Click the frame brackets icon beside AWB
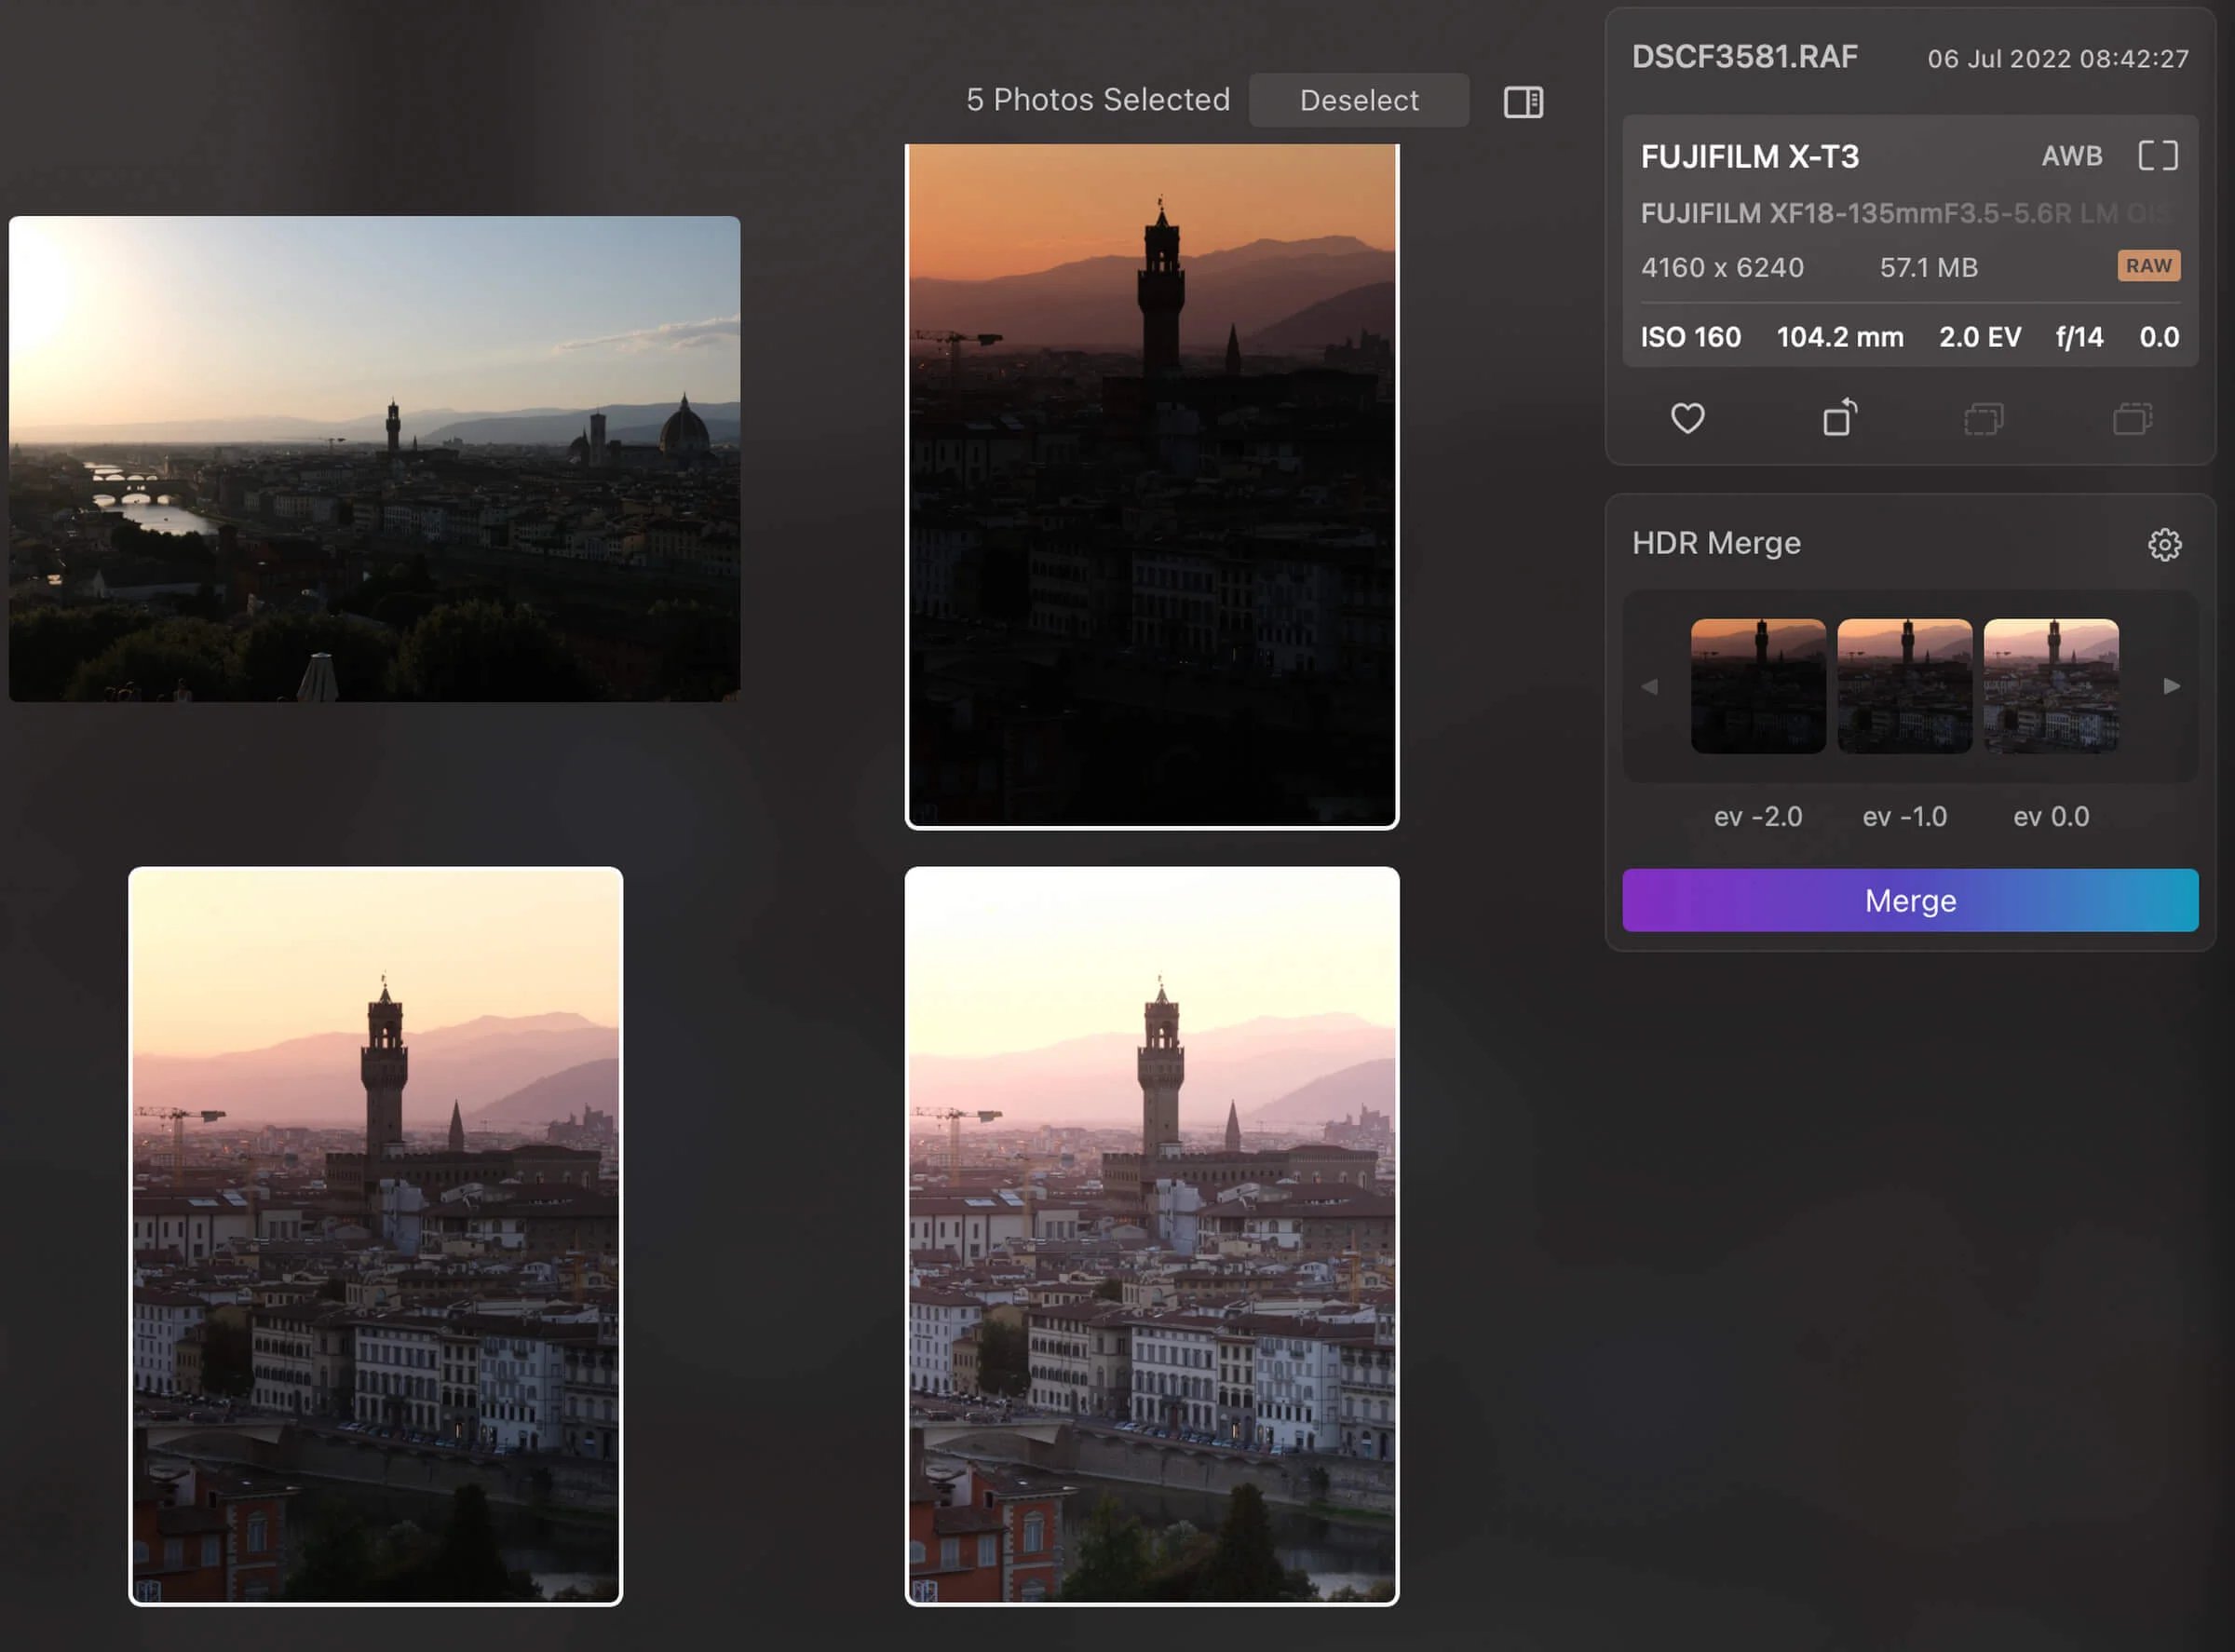The height and width of the screenshot is (1652, 2235). point(2157,156)
